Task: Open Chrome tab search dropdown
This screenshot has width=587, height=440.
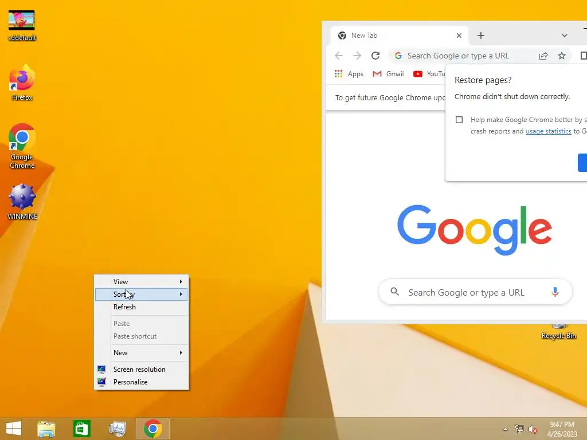Action: pos(565,36)
